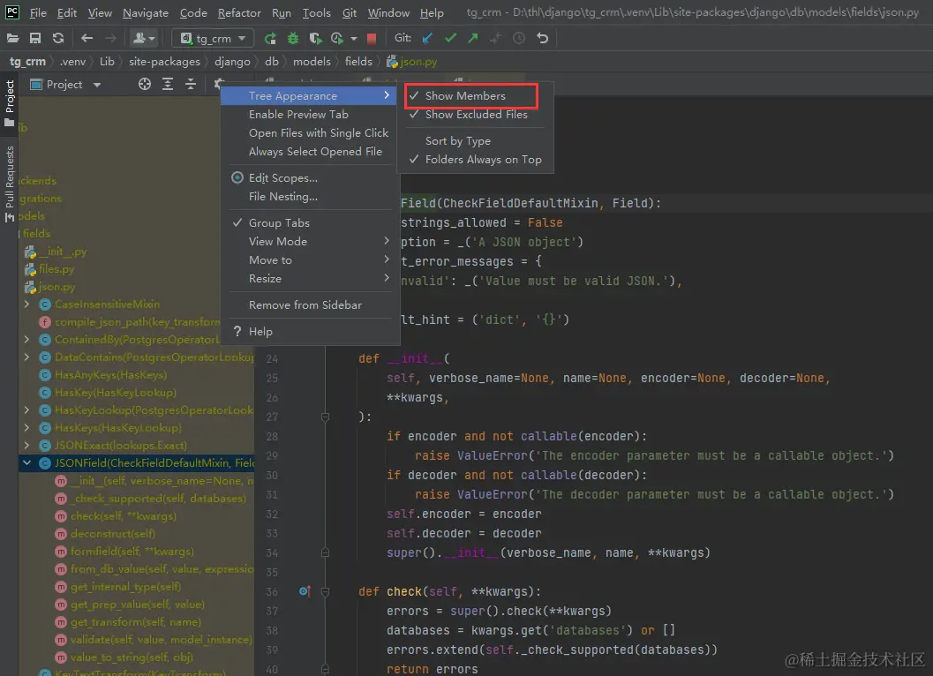933x676 pixels.
Task: Click the Git Push arrow icon
Action: click(x=473, y=39)
